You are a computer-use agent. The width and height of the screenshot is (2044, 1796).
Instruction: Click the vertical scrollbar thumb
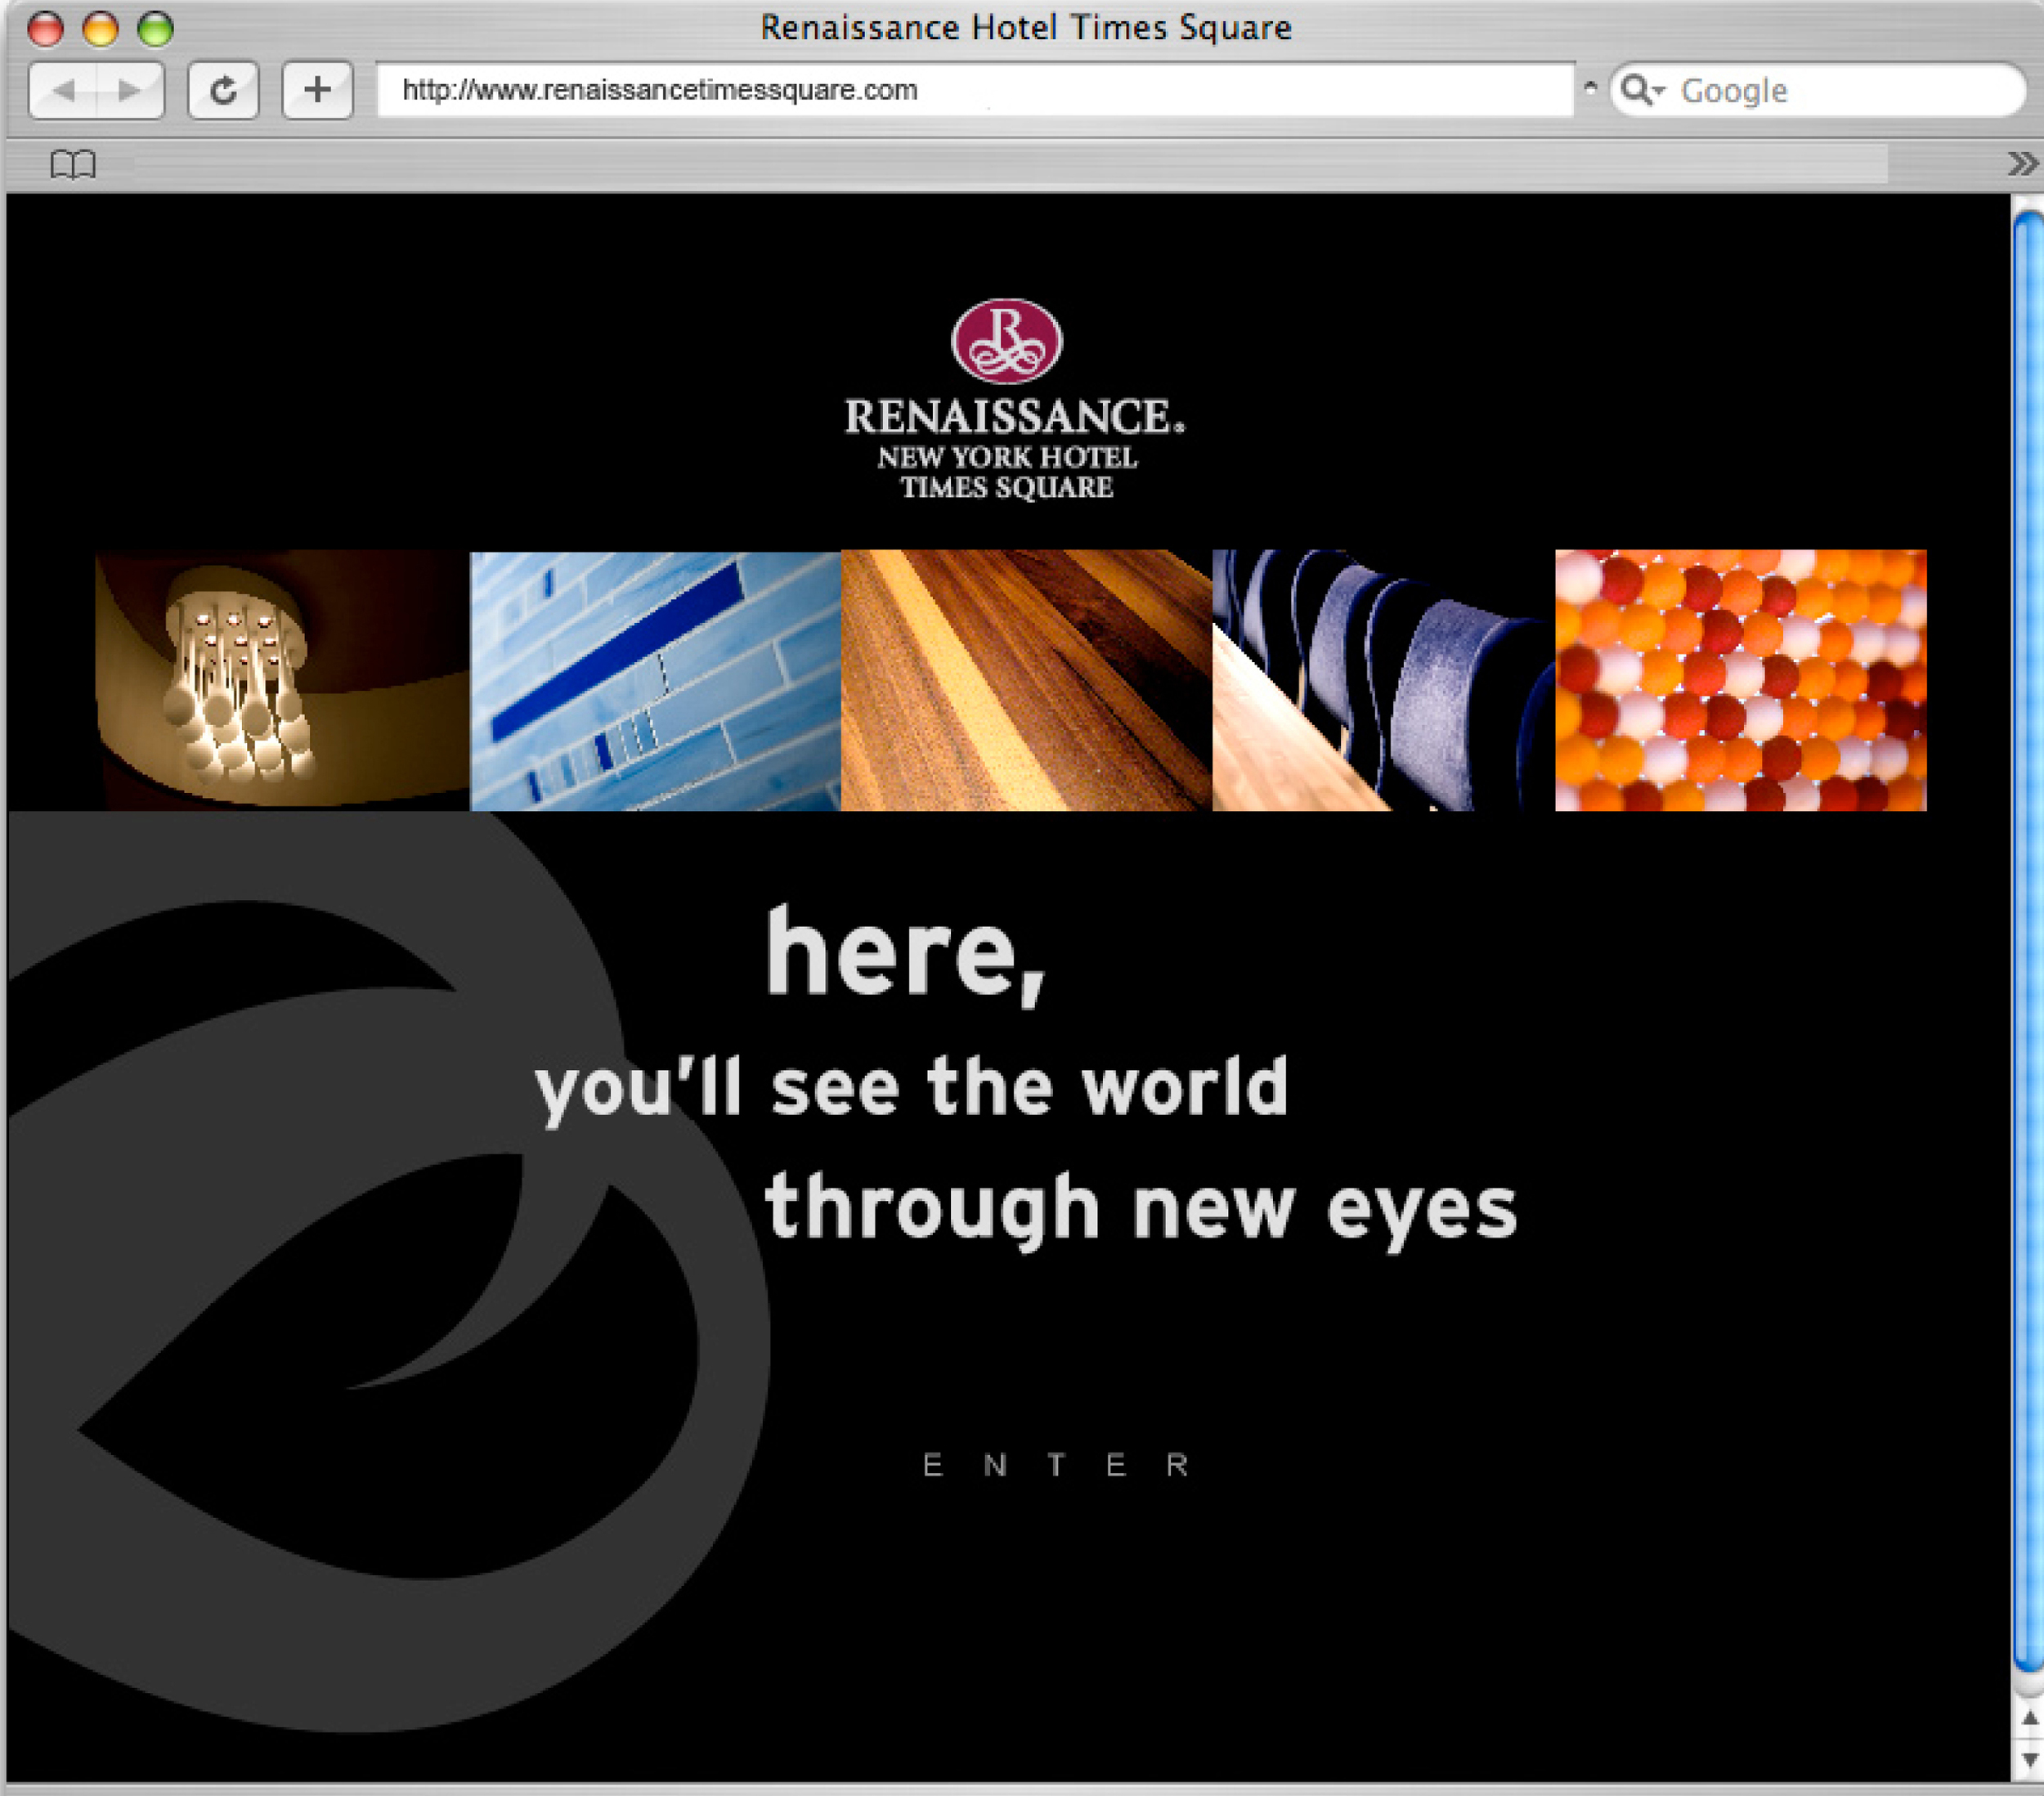click(x=2028, y=942)
